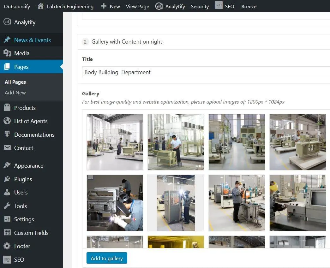The width and height of the screenshot is (330, 268).
Task: Open the Custom Fields menu
Action: click(32, 233)
